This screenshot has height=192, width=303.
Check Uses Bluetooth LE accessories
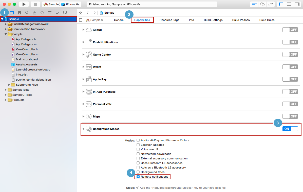click(x=138, y=163)
